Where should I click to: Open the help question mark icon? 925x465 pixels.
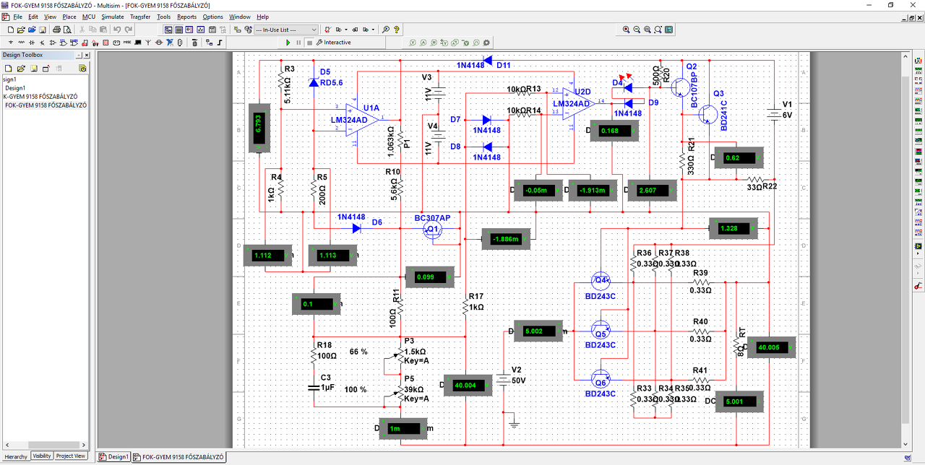click(396, 30)
